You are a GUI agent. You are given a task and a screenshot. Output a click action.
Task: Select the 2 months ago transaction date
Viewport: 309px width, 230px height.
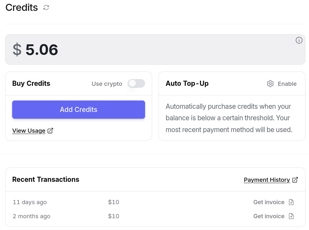click(32, 216)
